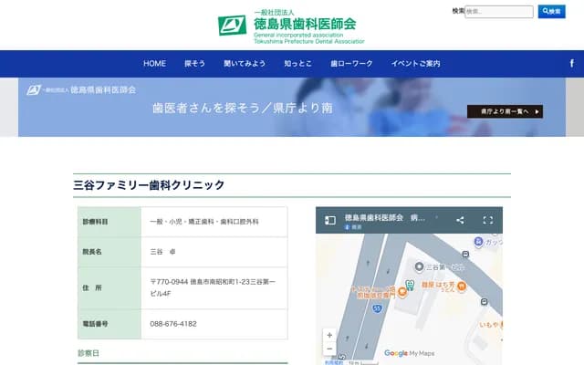Screen dimensions: 584x365
Task: Click the 診察日 section heading
Action: [x=89, y=353]
